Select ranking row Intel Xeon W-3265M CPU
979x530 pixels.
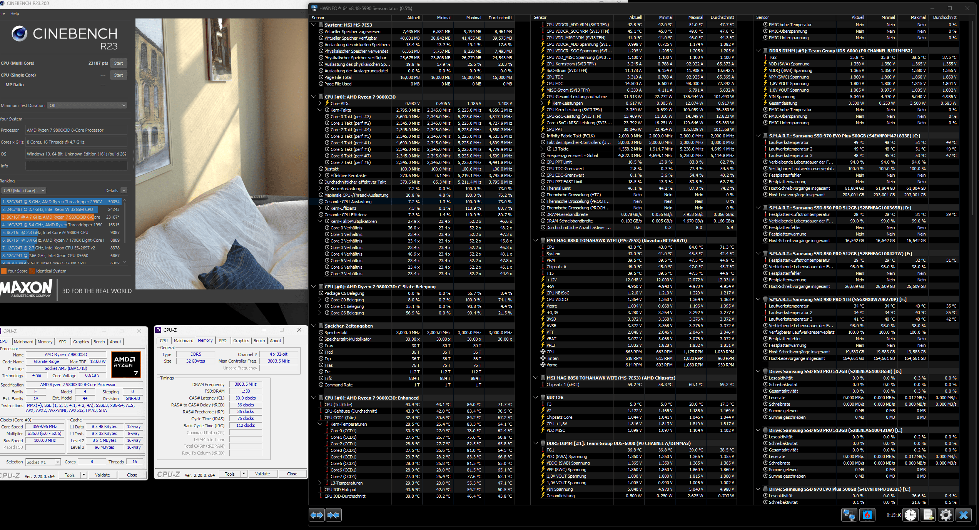[61, 209]
